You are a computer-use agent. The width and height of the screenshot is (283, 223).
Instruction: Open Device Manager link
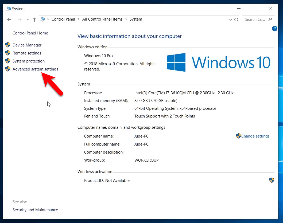[x=27, y=45]
